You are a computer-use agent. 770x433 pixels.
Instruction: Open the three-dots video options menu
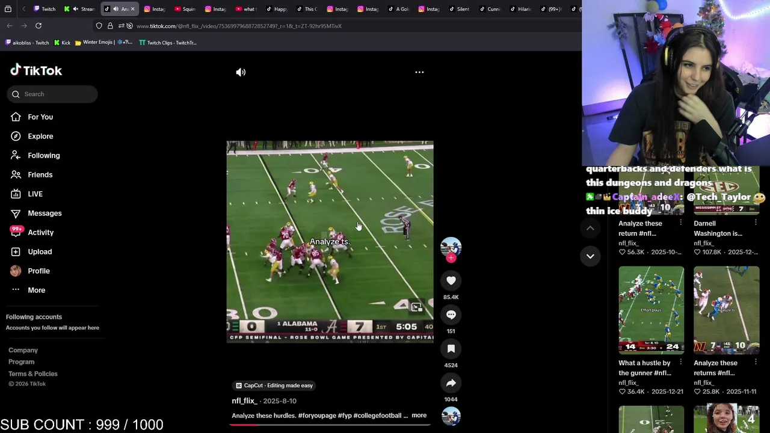pos(419,72)
